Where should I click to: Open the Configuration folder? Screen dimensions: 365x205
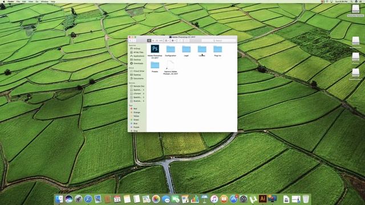point(171,49)
